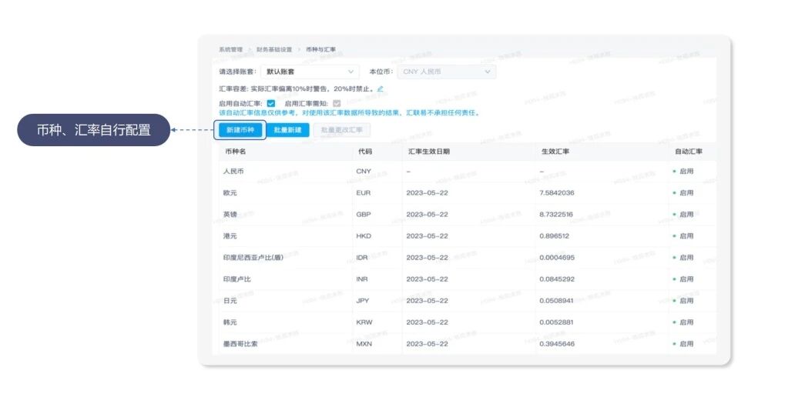Go to 财务基础设置 in the breadcrumb
The height and width of the screenshot is (404, 795).
pos(274,49)
